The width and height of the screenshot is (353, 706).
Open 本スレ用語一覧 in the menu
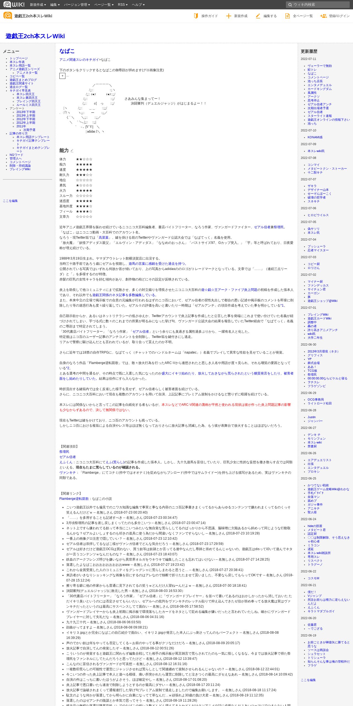(20, 66)
